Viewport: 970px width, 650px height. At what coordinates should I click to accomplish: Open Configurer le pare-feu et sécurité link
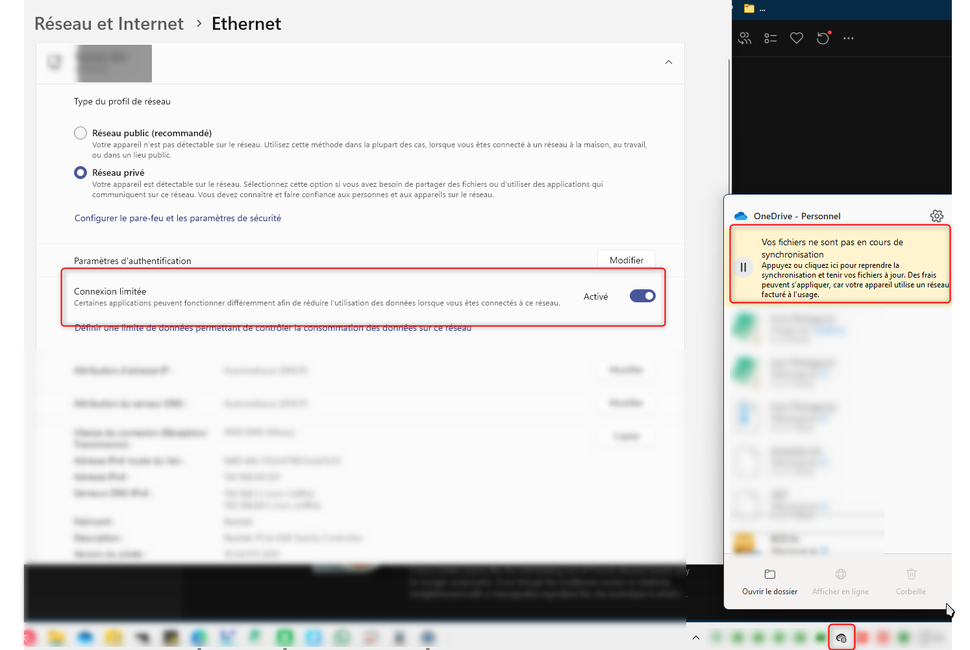coord(178,218)
